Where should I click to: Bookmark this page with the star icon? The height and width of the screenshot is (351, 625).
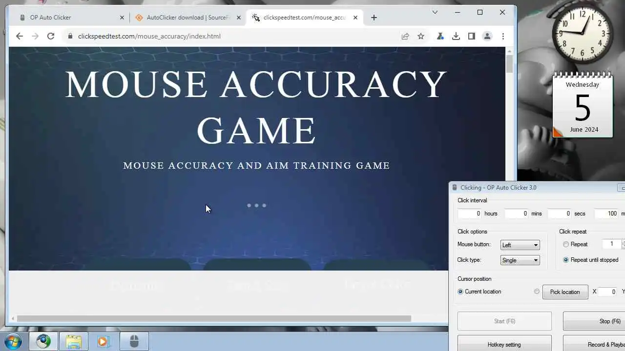pyautogui.click(x=421, y=36)
